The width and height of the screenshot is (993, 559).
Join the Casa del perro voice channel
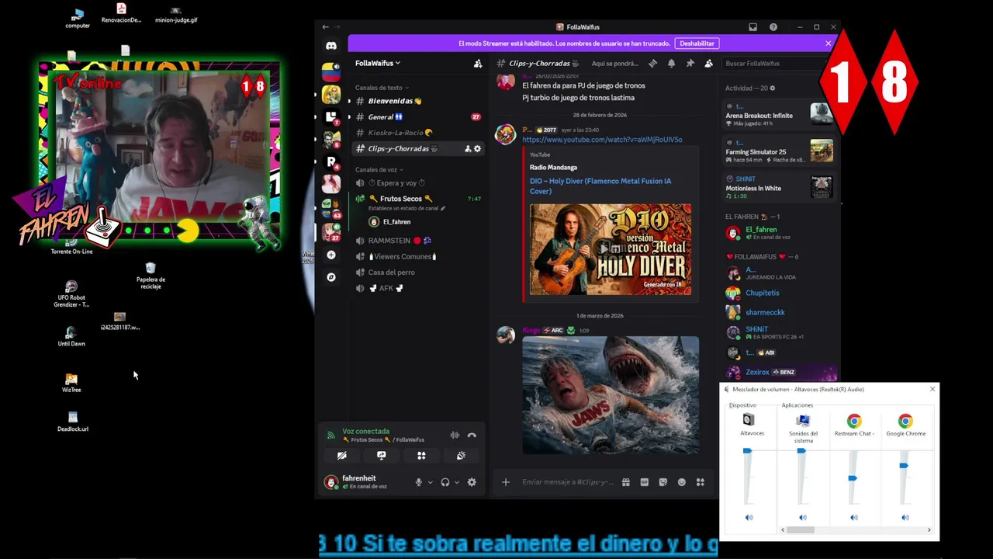coord(417,272)
